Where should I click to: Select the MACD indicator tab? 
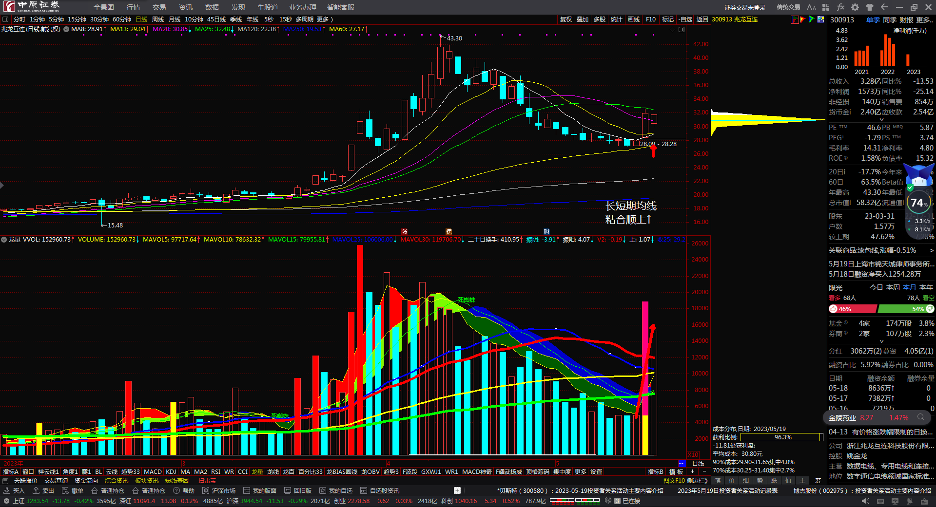coord(153,472)
